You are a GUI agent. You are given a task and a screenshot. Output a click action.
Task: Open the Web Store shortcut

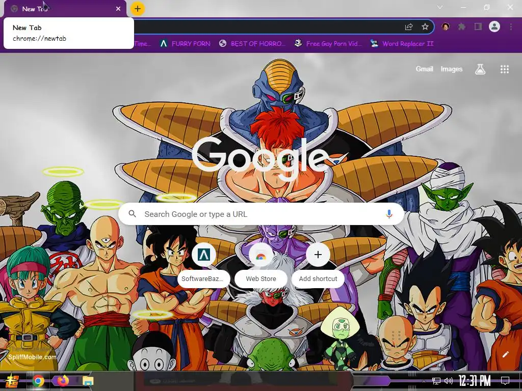[261, 264]
